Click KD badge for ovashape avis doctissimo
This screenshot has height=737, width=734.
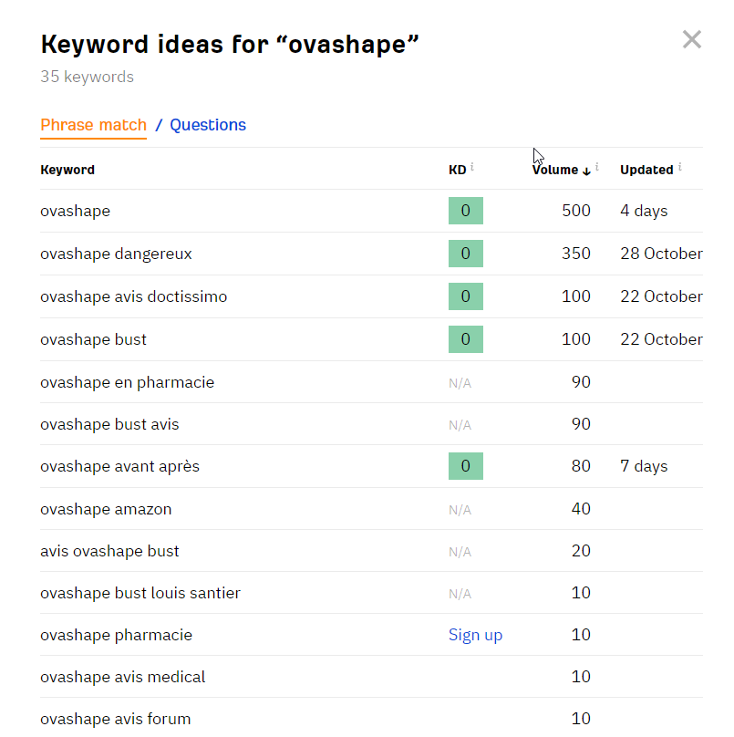(x=466, y=296)
